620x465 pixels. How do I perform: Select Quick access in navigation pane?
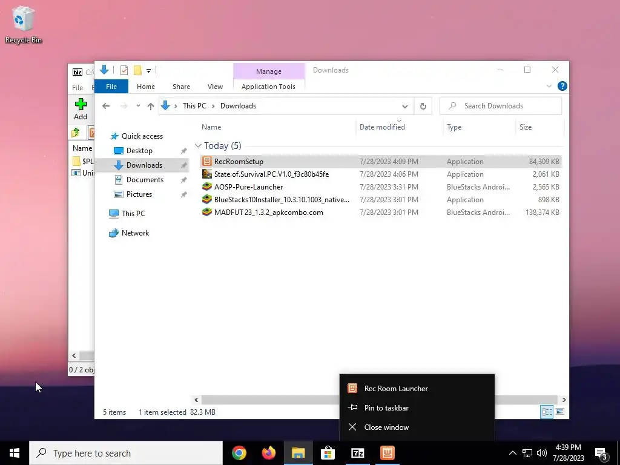142,136
